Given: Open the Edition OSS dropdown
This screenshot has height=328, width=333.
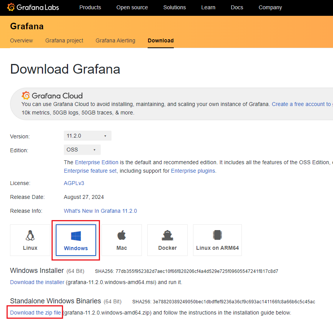Looking at the screenshot, I should click(x=82, y=150).
